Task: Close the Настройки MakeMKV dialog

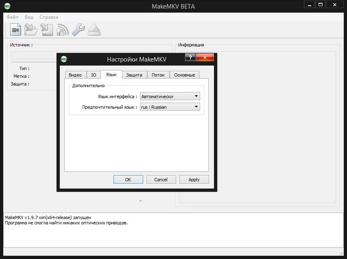Action: point(205,57)
